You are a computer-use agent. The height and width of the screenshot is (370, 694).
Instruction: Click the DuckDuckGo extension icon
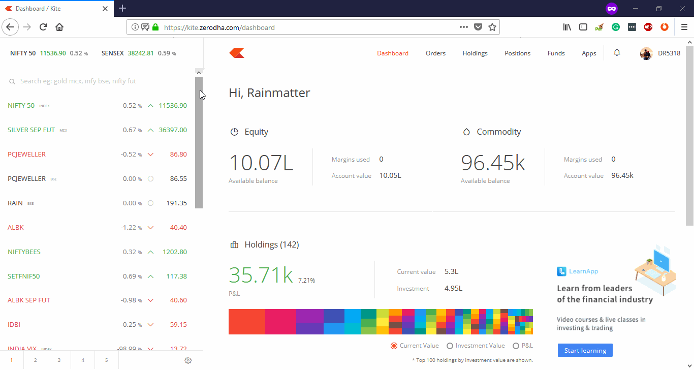664,27
